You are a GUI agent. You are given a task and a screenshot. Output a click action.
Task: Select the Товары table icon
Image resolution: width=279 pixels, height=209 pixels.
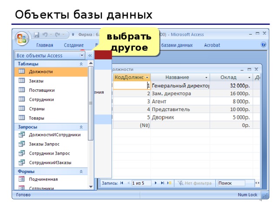[x=22, y=118]
